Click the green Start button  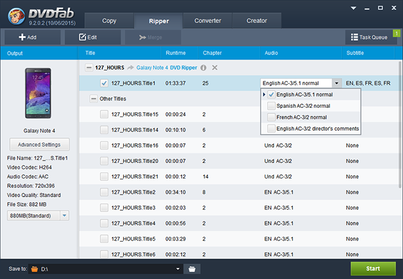[373, 268]
